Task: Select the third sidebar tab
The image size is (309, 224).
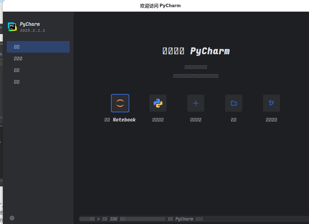Action: 38,70
